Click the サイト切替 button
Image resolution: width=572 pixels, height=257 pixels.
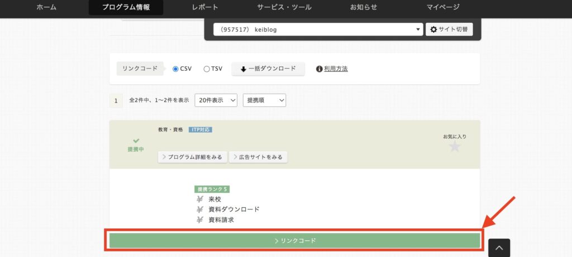[x=449, y=30]
